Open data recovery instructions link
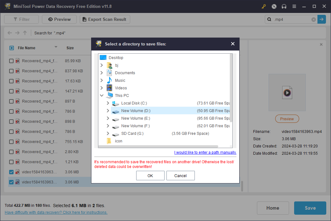The height and width of the screenshot is (221, 331). 56,212
